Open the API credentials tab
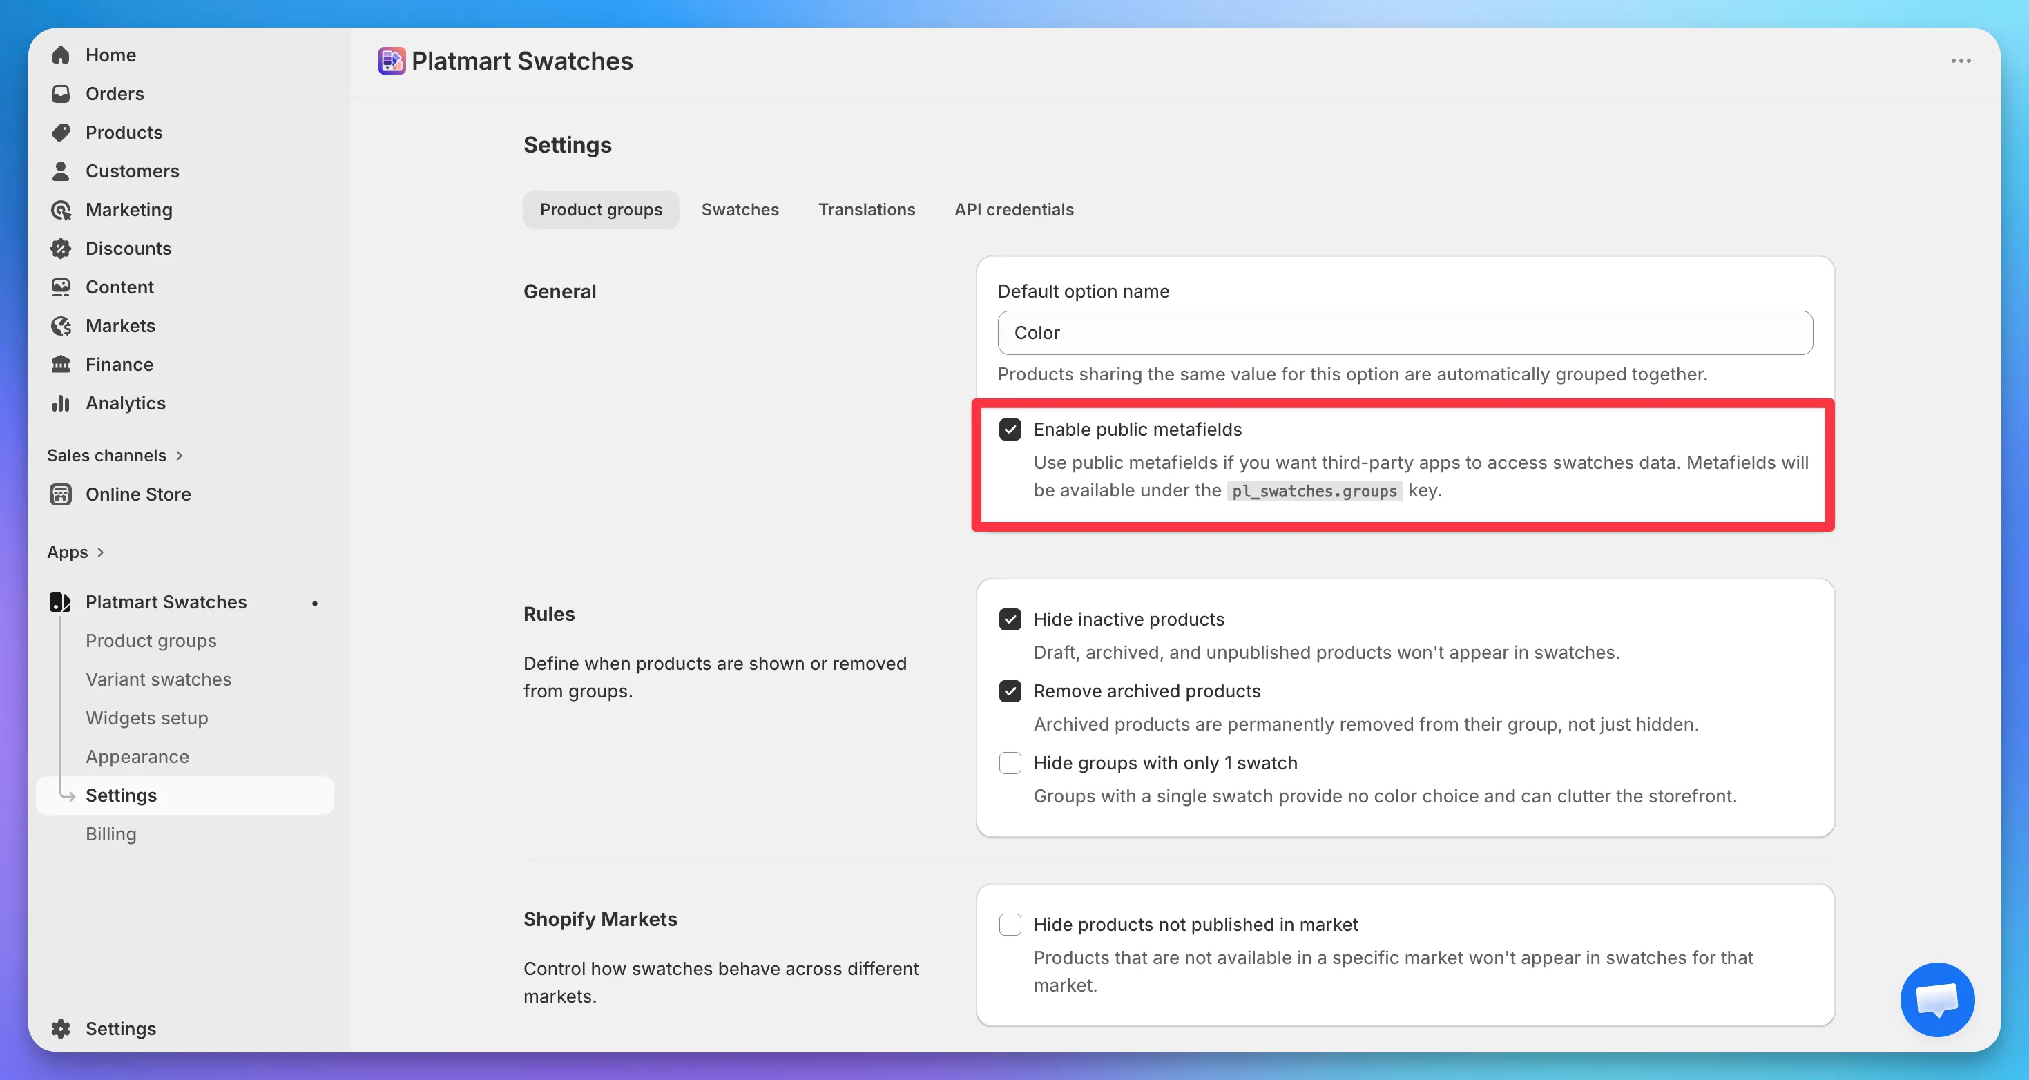This screenshot has height=1080, width=2029. coord(1014,209)
